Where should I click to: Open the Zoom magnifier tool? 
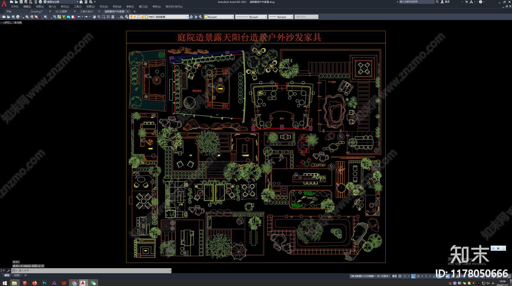click(x=99, y=17)
